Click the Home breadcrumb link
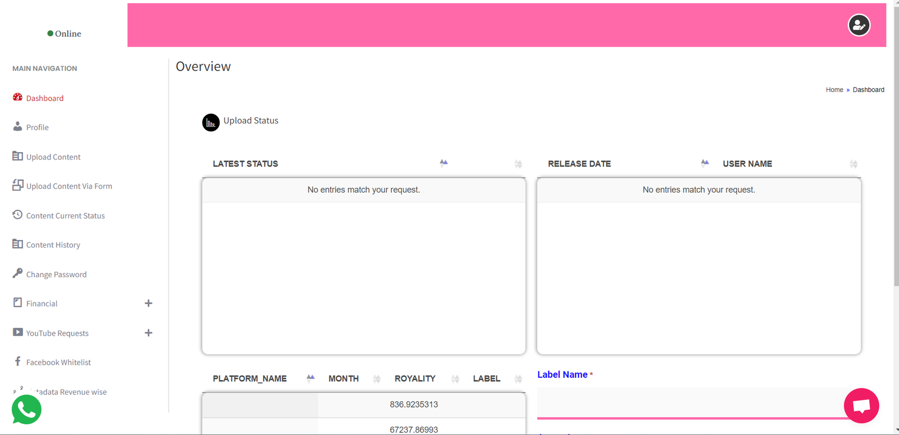The image size is (899, 435). pyautogui.click(x=834, y=90)
